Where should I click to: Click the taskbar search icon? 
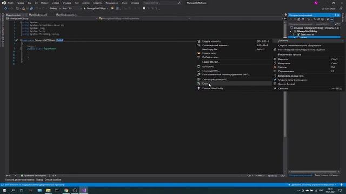point(13,190)
